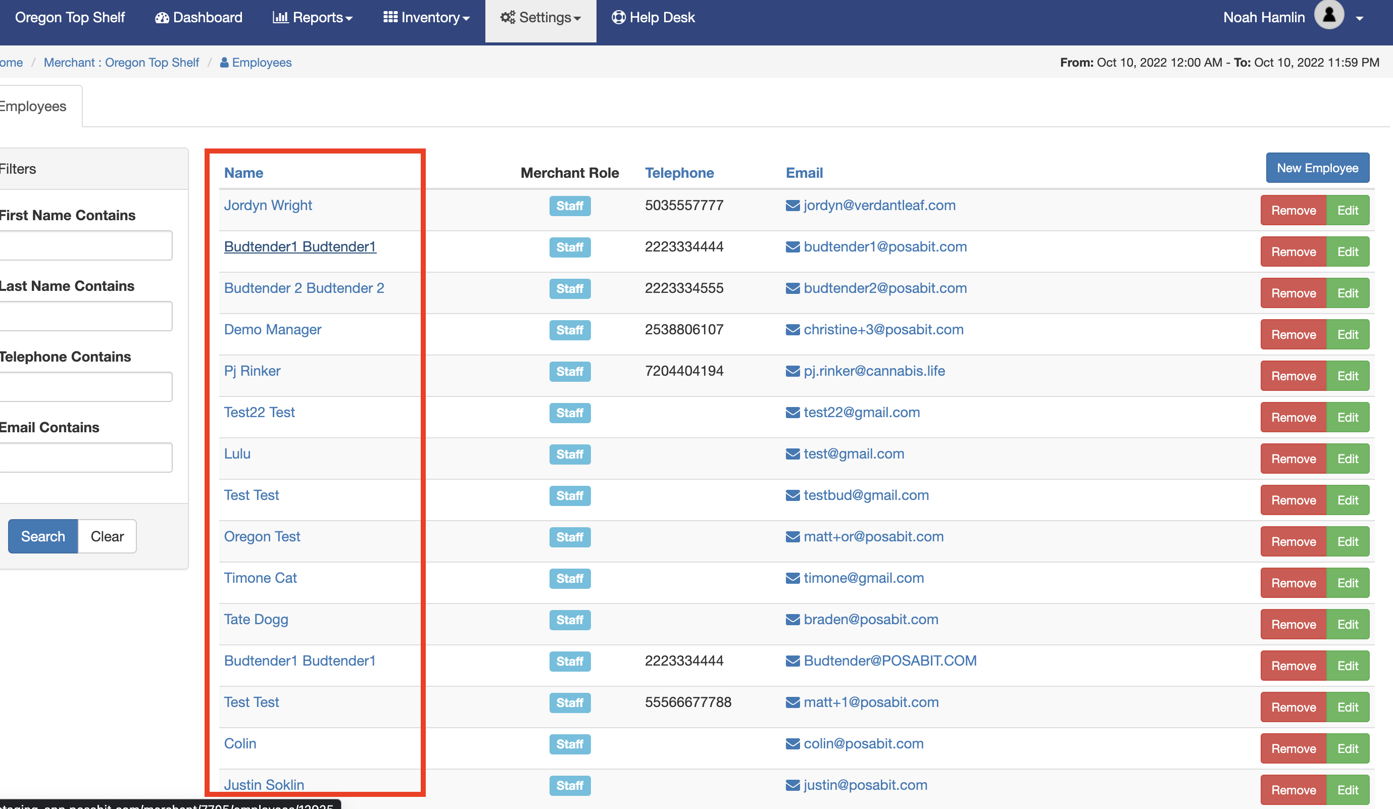Click envelope icon for colin@posabit.com
This screenshot has height=809, width=1393.
click(792, 744)
